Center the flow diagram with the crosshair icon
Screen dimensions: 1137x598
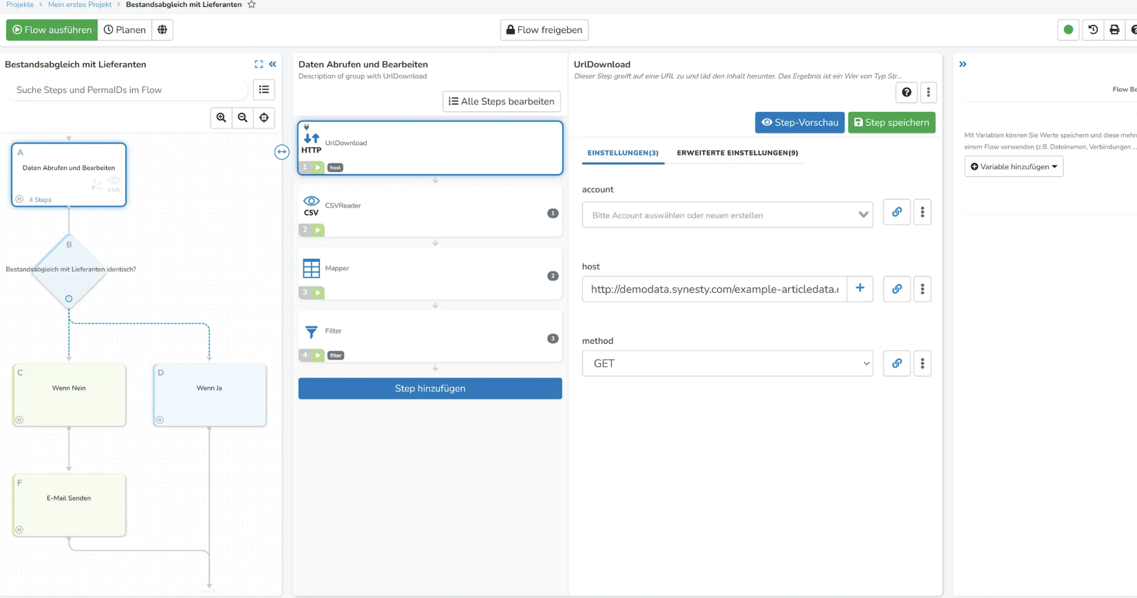264,118
